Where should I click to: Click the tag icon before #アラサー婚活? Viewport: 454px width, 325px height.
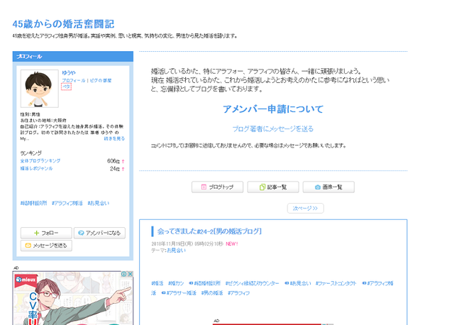(x=164, y=293)
